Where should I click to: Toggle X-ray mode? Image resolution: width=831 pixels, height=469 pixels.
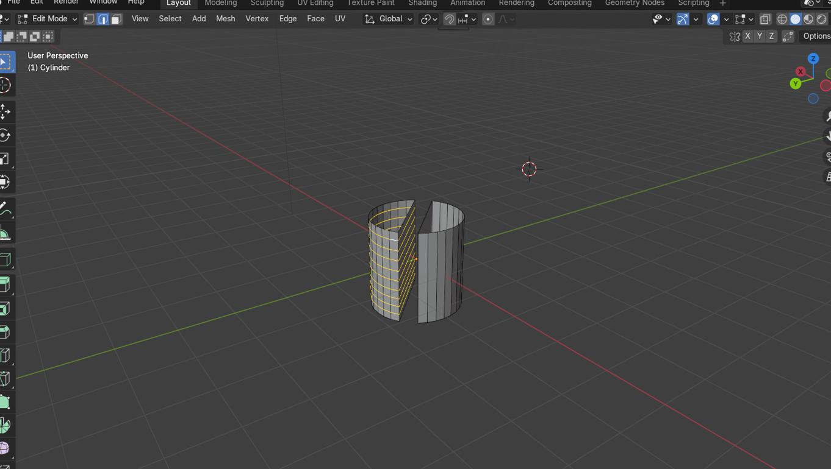[x=765, y=19]
